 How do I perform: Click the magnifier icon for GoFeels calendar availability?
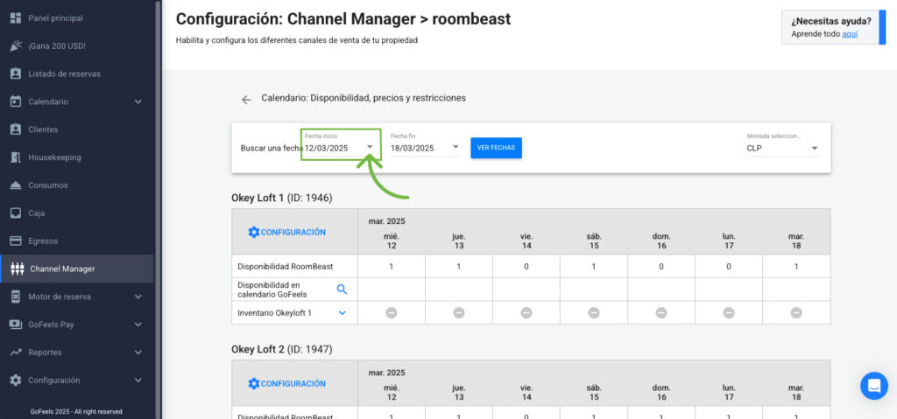click(x=342, y=290)
